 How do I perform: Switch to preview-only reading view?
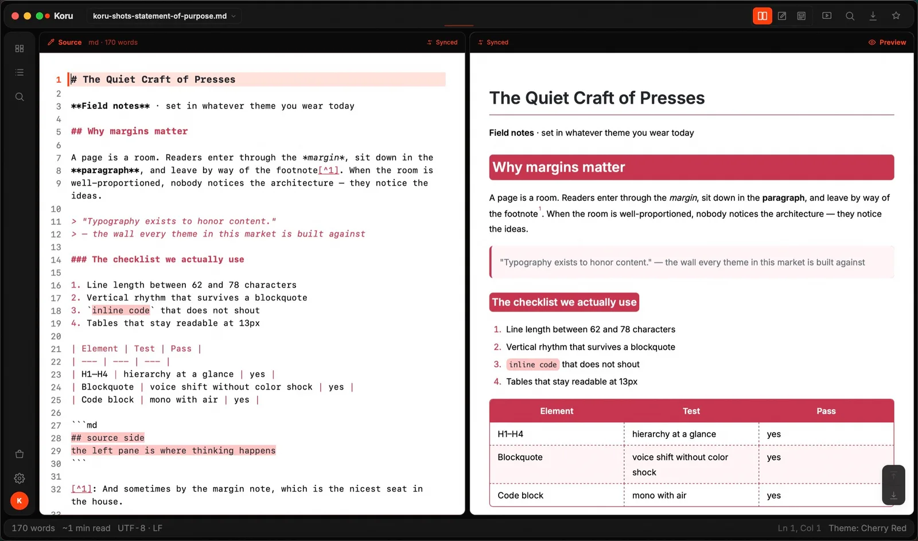(802, 16)
